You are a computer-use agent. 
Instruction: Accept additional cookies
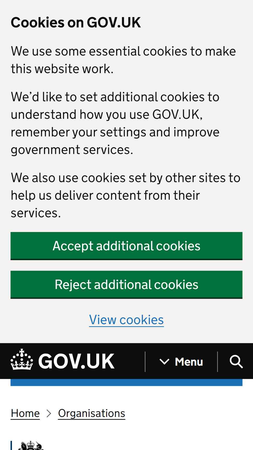[126, 246]
